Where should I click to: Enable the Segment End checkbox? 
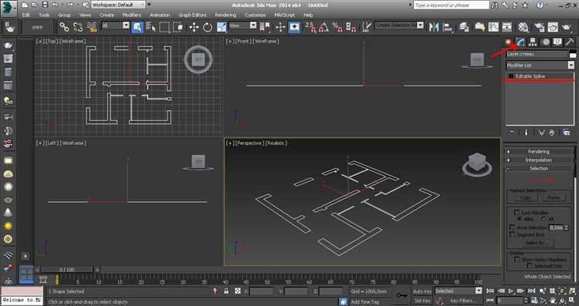click(x=512, y=234)
